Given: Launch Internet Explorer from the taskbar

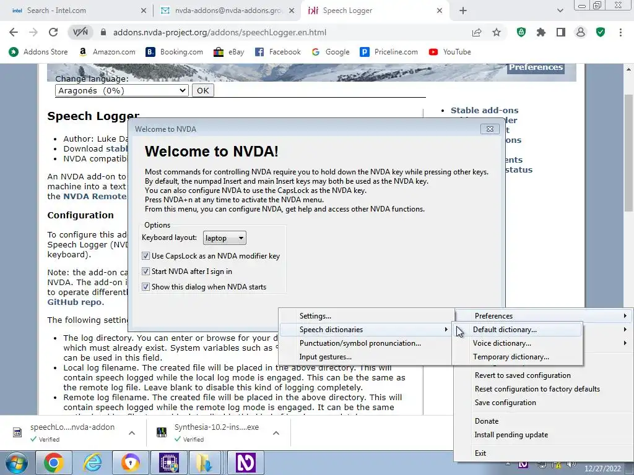Looking at the screenshot, I should [x=92, y=463].
